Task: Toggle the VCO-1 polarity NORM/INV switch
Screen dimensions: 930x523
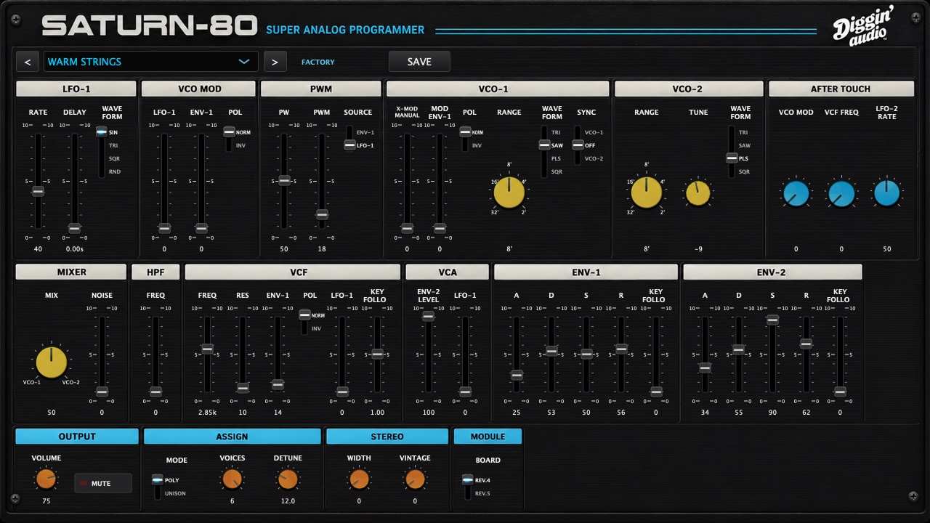Action: click(x=465, y=139)
